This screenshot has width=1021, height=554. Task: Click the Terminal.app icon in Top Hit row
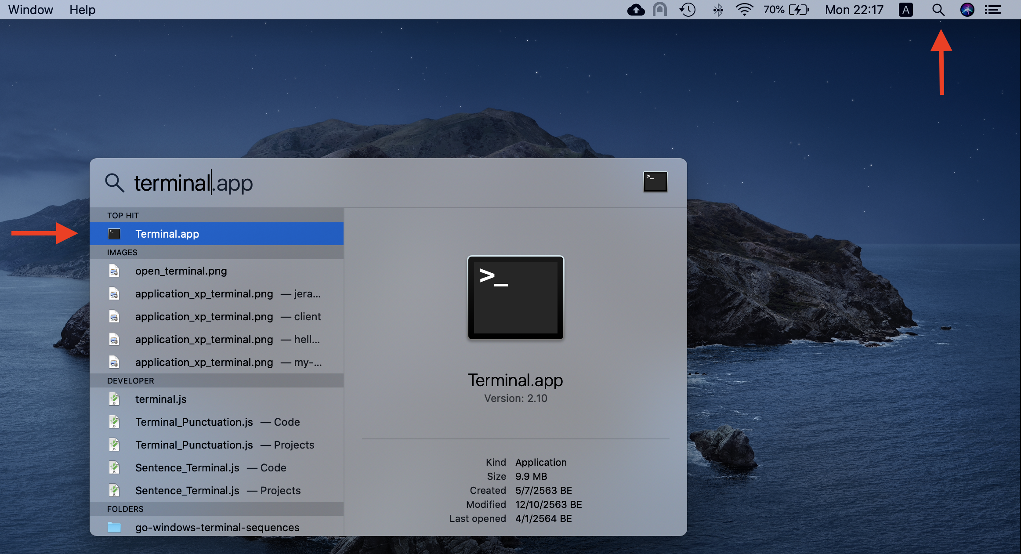pyautogui.click(x=114, y=234)
